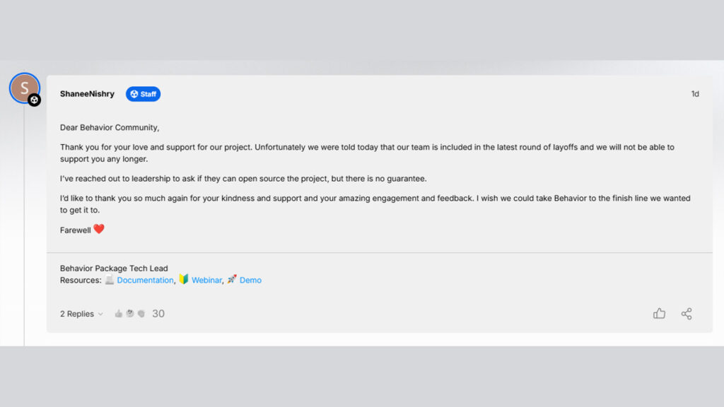Click the chevron beside 2 Replies

(100, 314)
